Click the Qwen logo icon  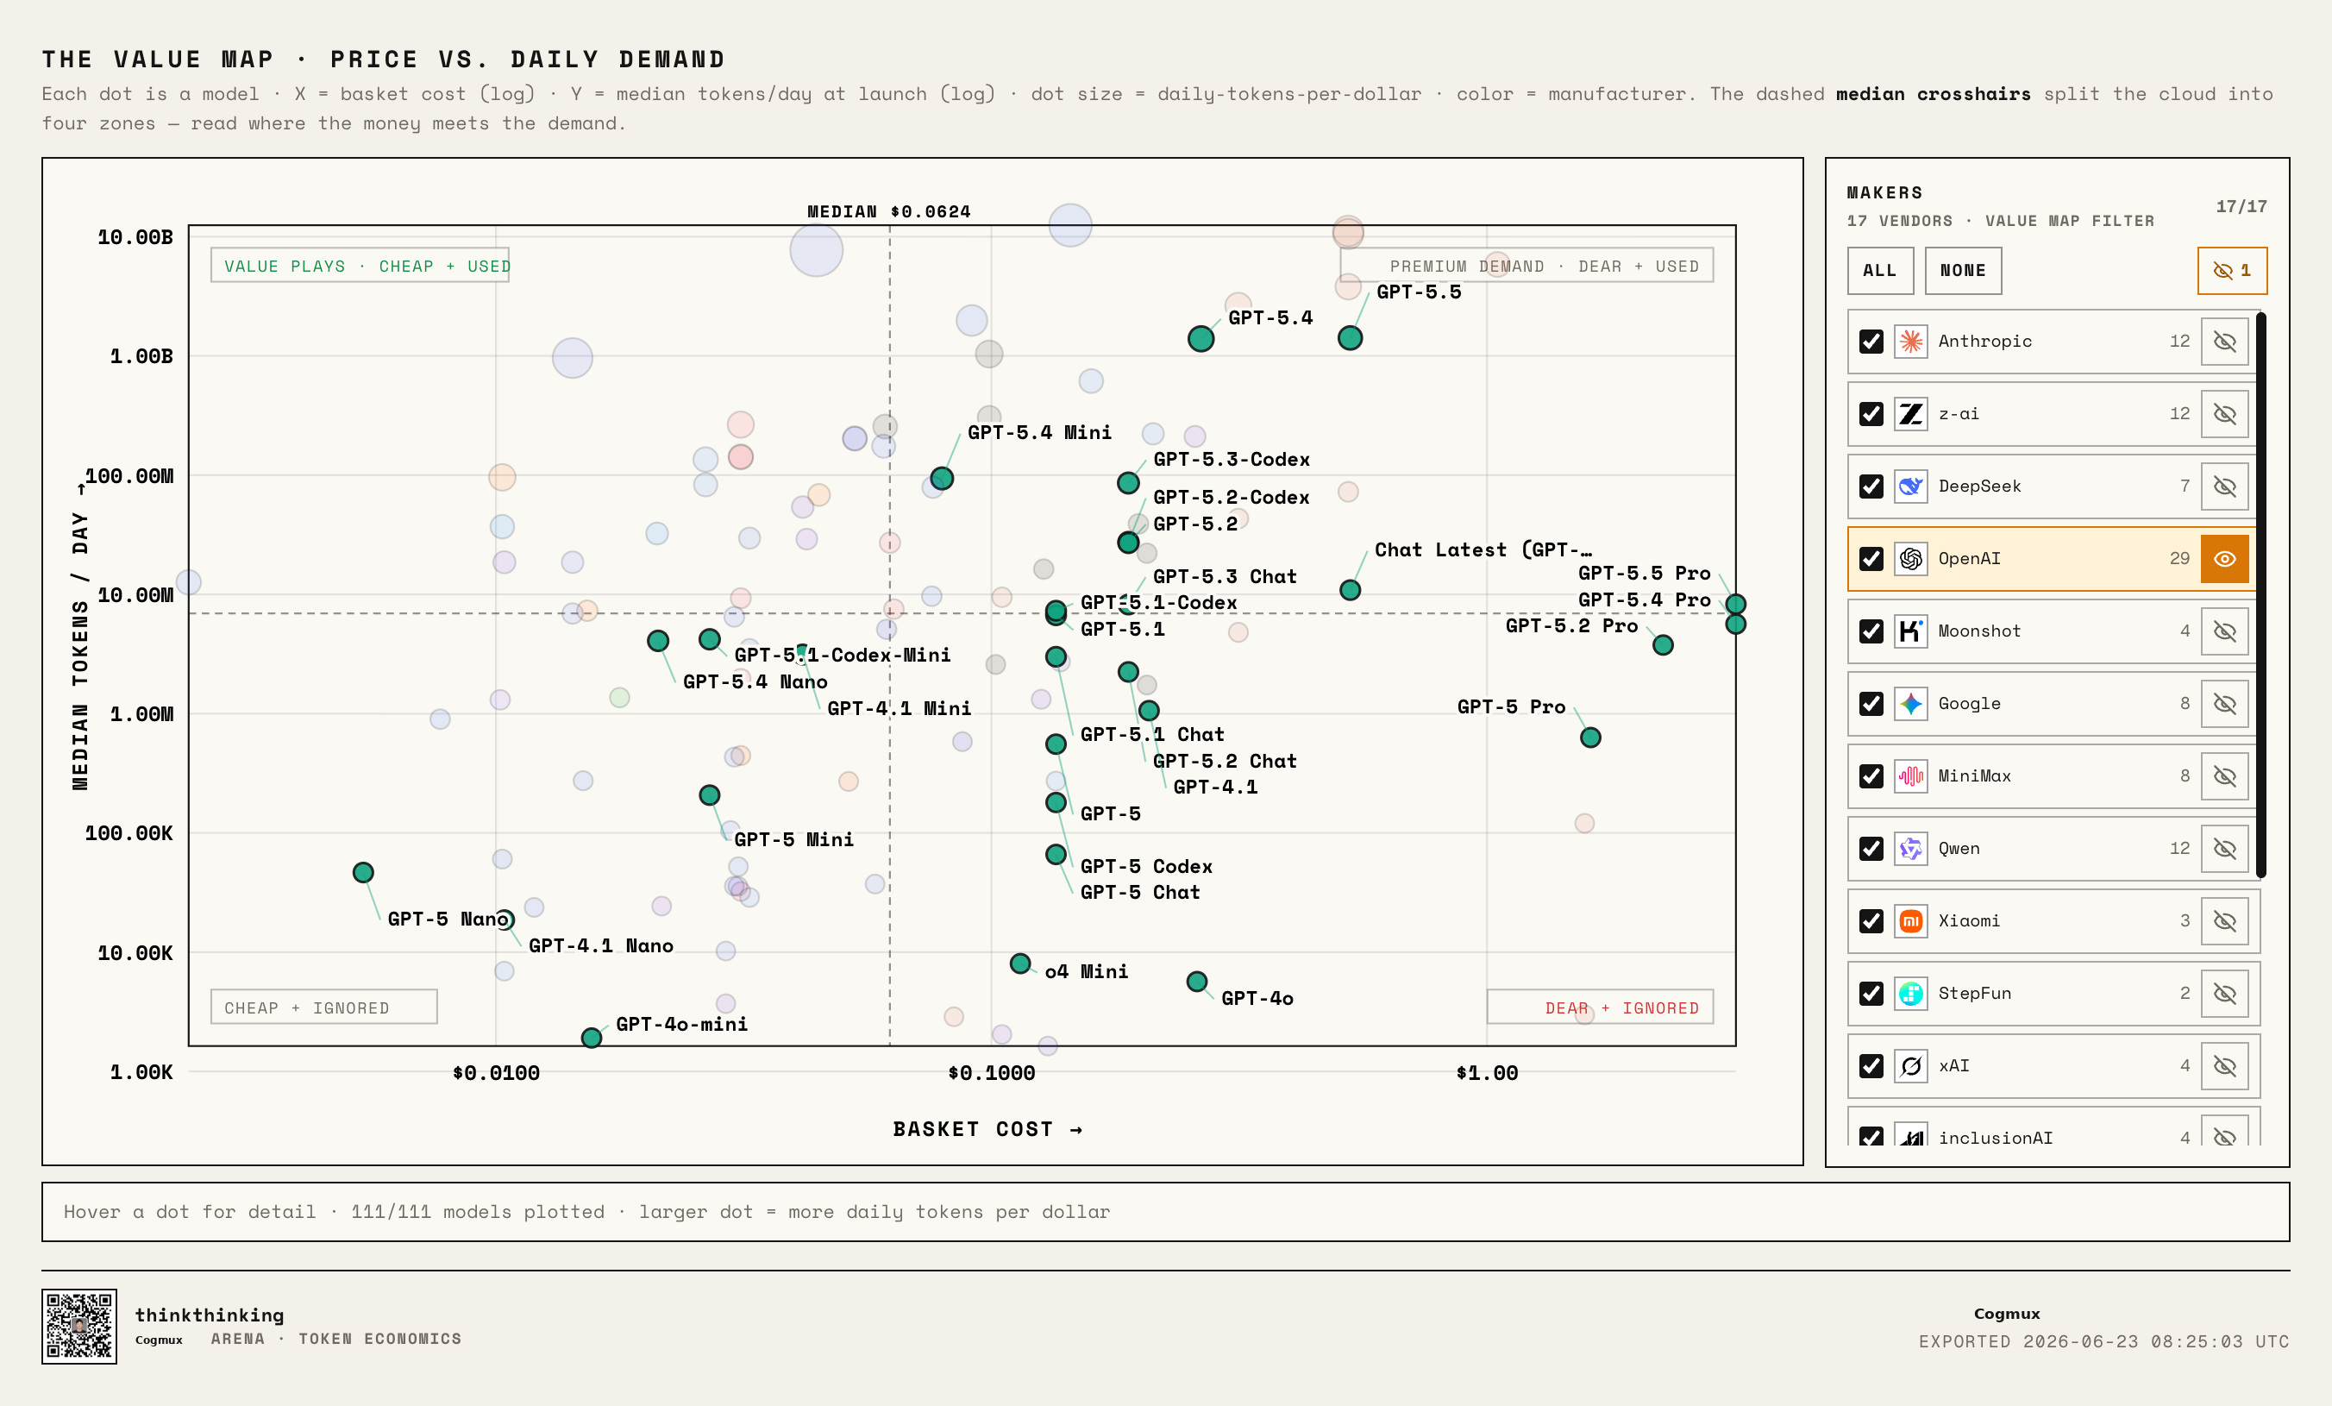tap(1911, 848)
